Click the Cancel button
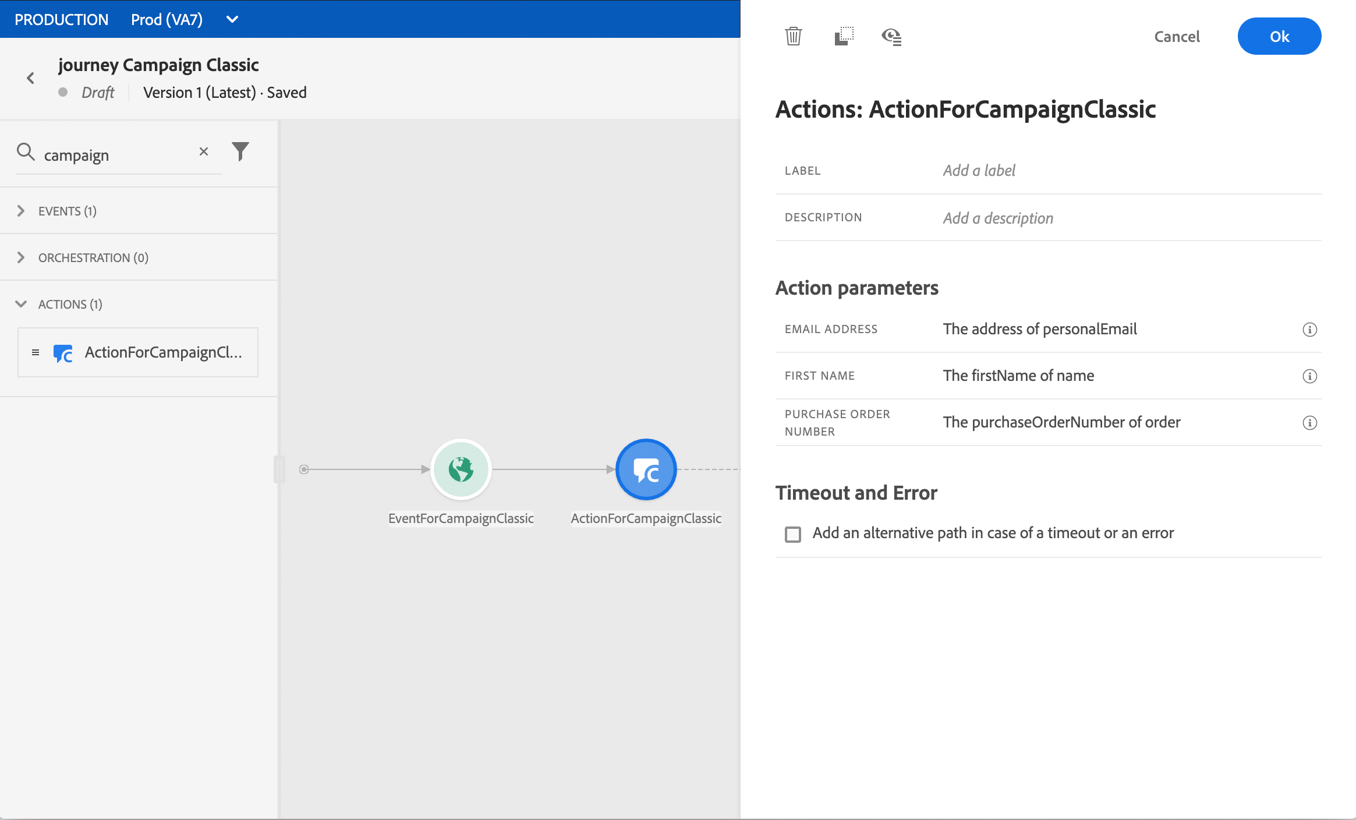Screen dimensions: 1356x820 (1177, 37)
